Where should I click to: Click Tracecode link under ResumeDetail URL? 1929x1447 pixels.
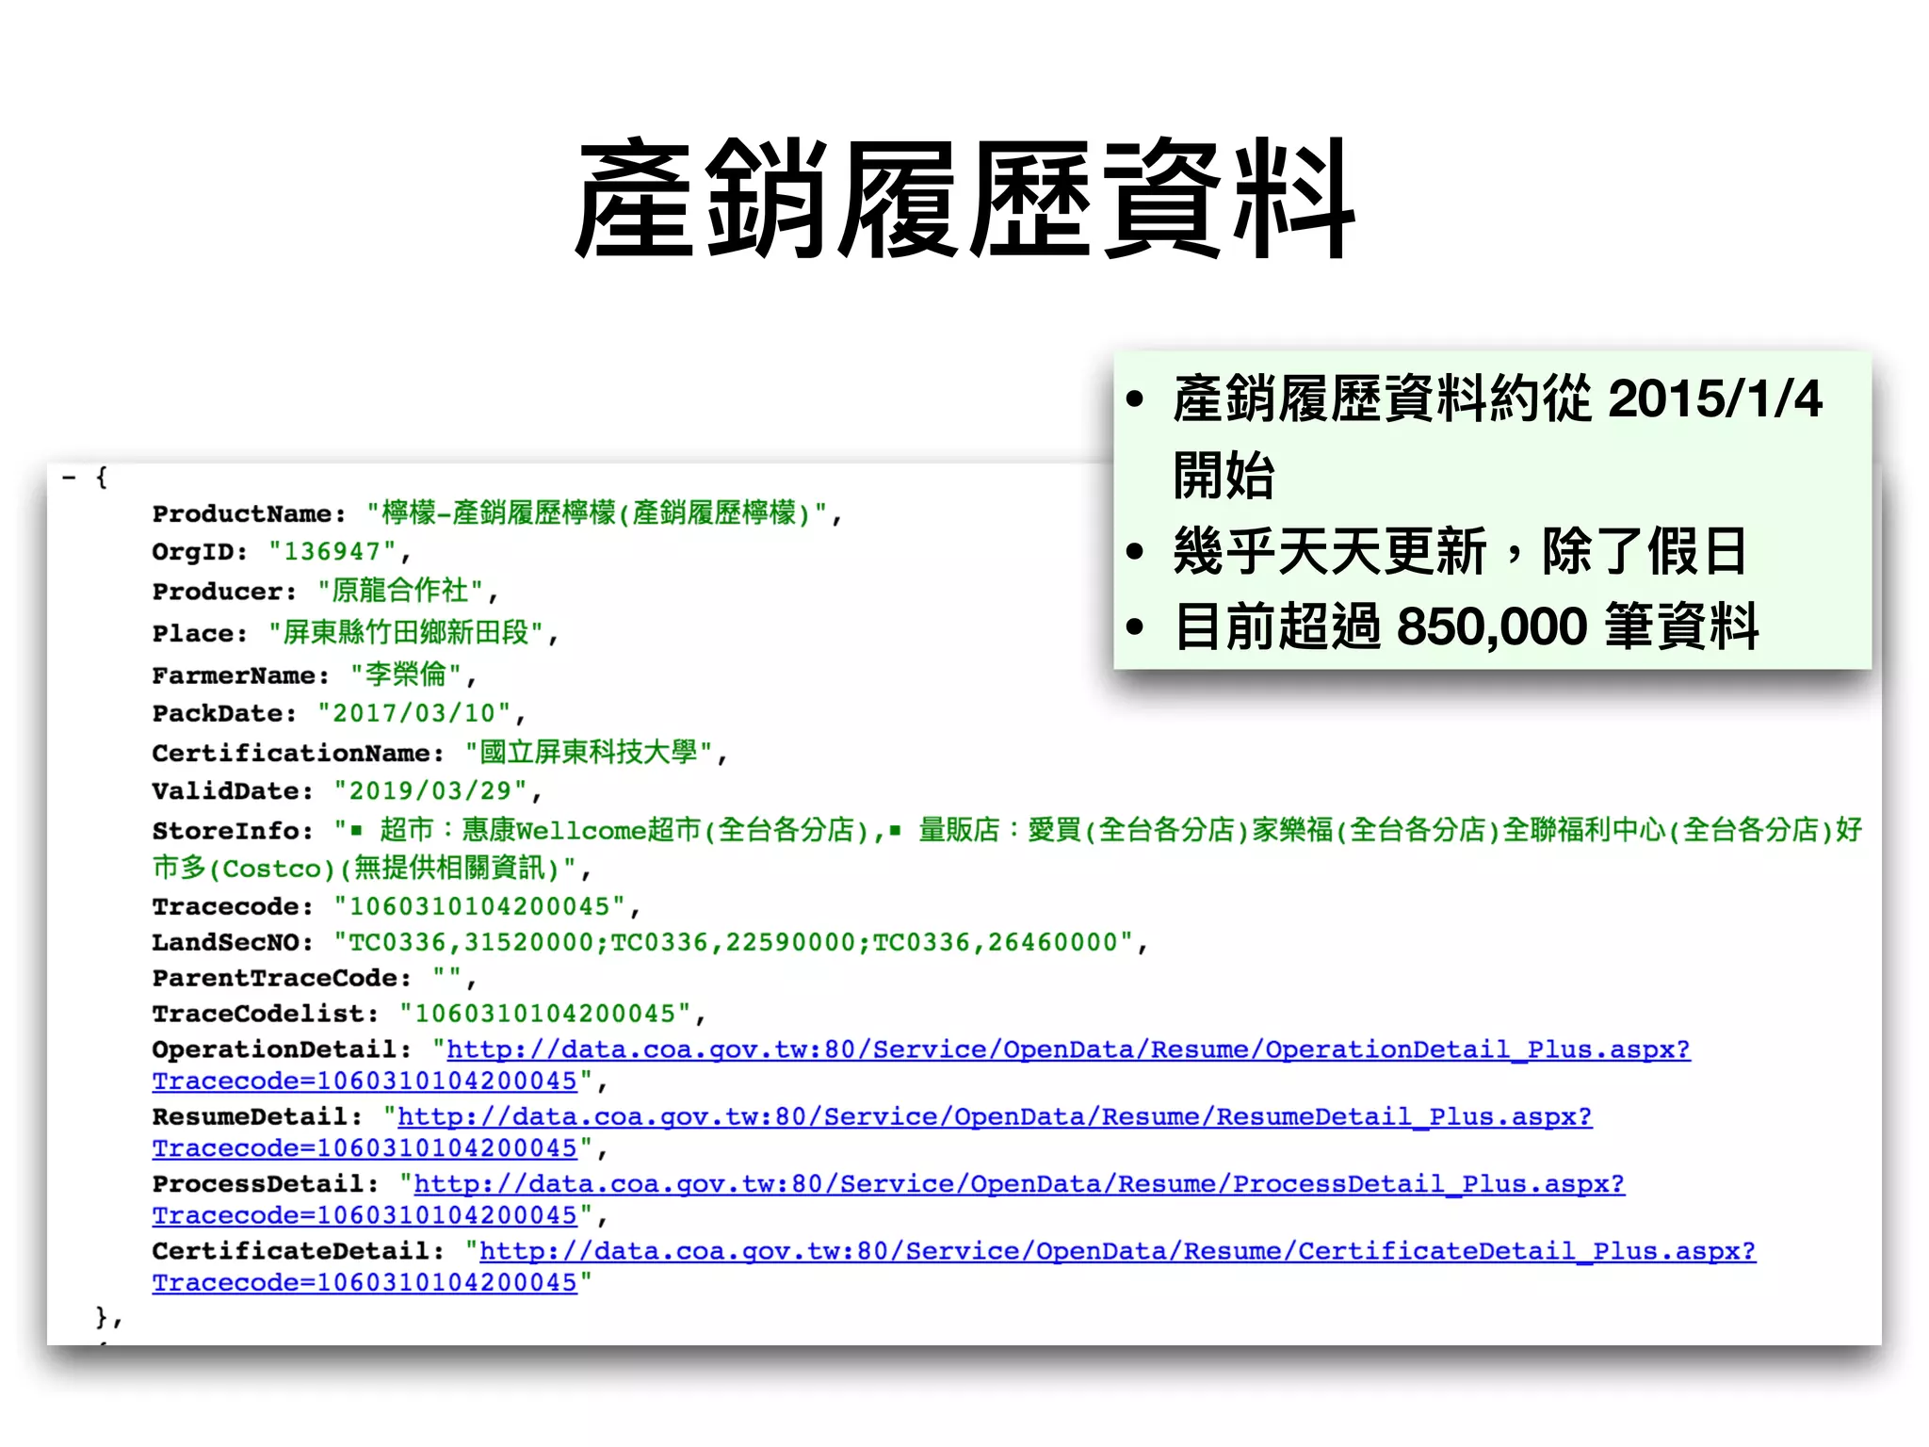pos(365,1148)
